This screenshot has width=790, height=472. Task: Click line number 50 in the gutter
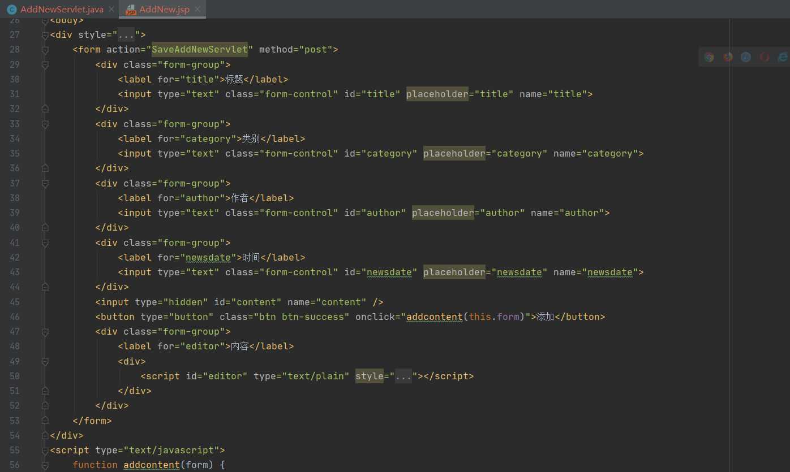[x=14, y=376]
